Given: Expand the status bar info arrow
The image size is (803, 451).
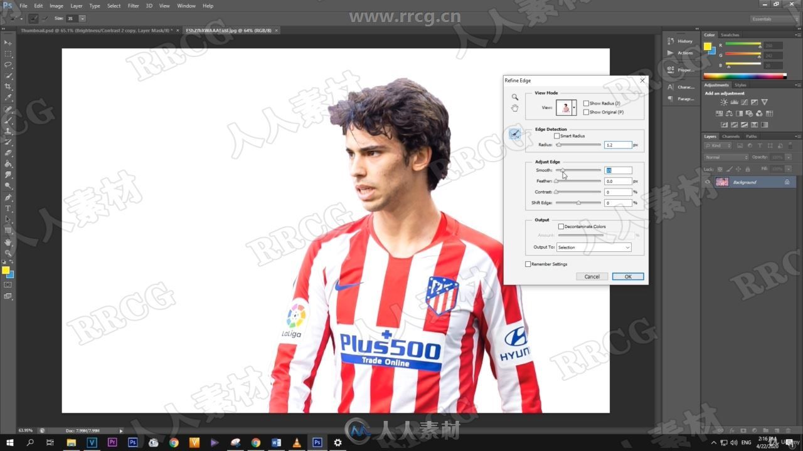Looking at the screenshot, I should tap(121, 430).
